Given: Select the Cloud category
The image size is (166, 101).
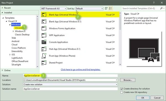Looking at the screenshot, I should [14, 45].
